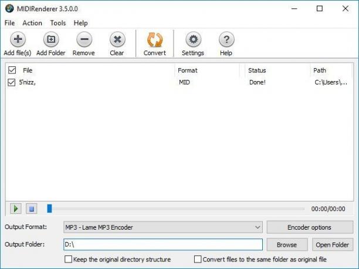Click inside the Output Folder text field
Viewport: 359px width, 269px height.
click(163, 244)
